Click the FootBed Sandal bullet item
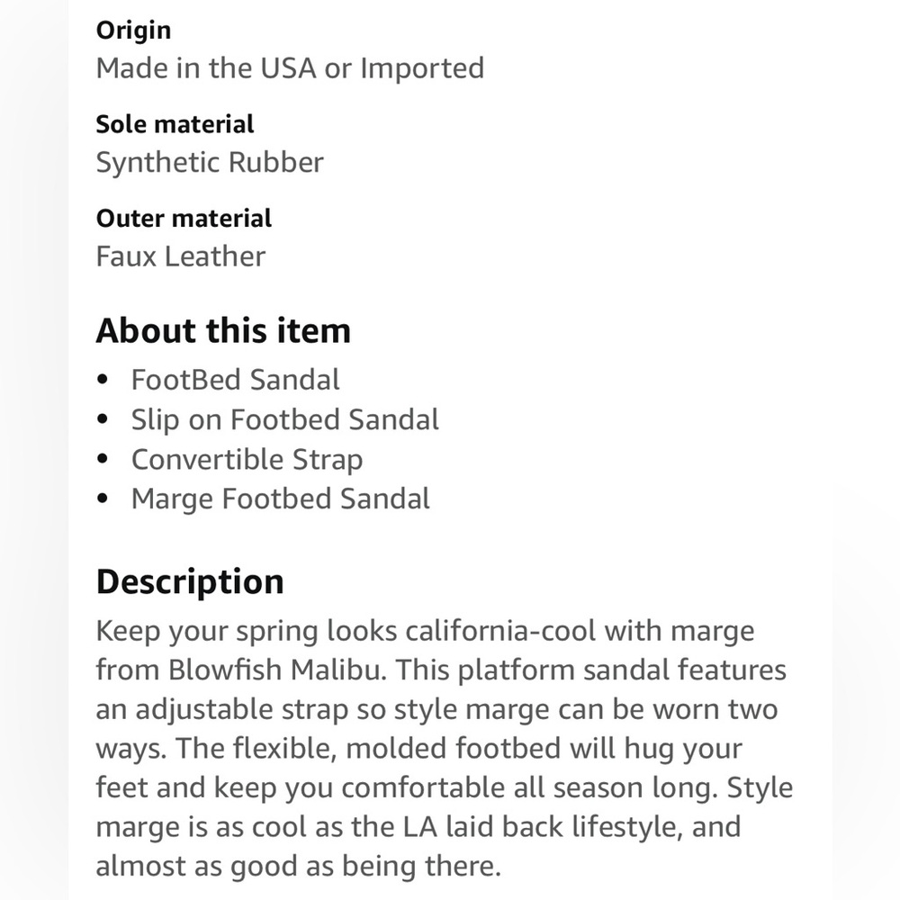Viewport: 900px width, 900px height. 235,380
